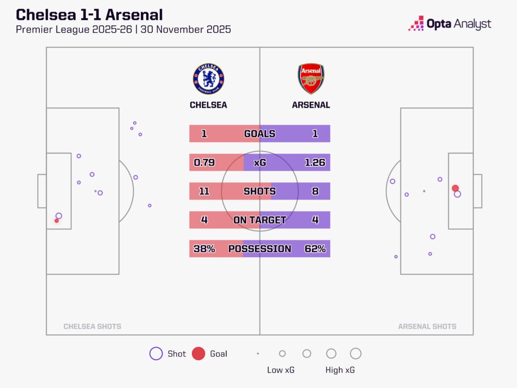
Task: Click the Opta Analyst logo
Action: [x=449, y=24]
